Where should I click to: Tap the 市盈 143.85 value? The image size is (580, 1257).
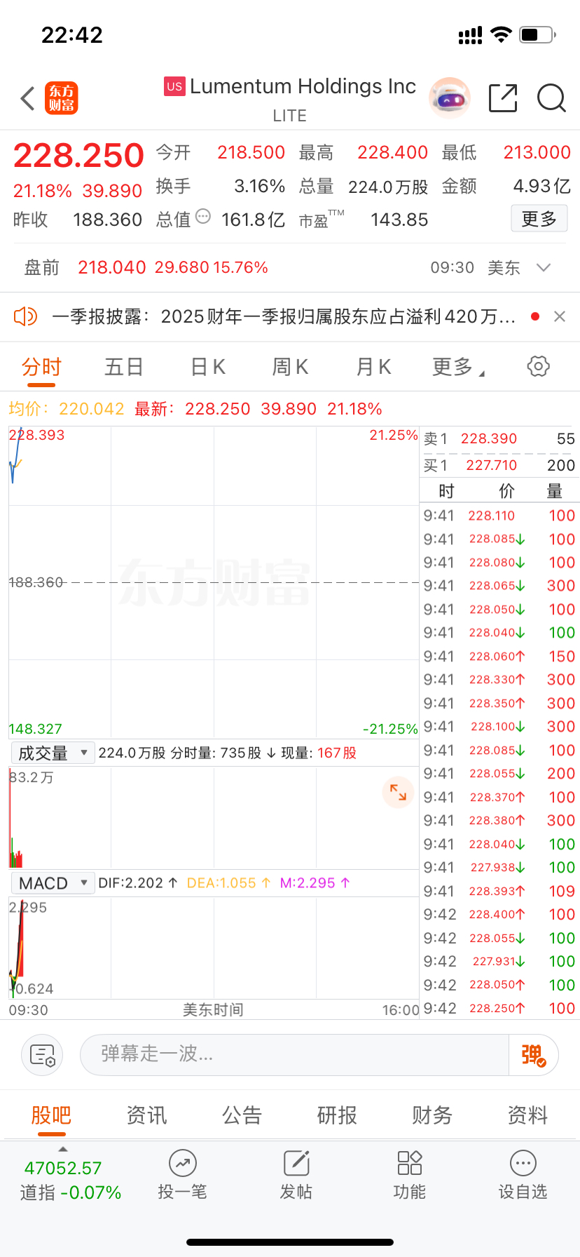point(399,220)
